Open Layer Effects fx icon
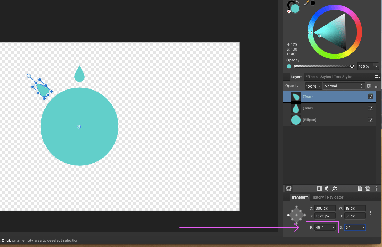This screenshot has width=382, height=247. pyautogui.click(x=335, y=189)
